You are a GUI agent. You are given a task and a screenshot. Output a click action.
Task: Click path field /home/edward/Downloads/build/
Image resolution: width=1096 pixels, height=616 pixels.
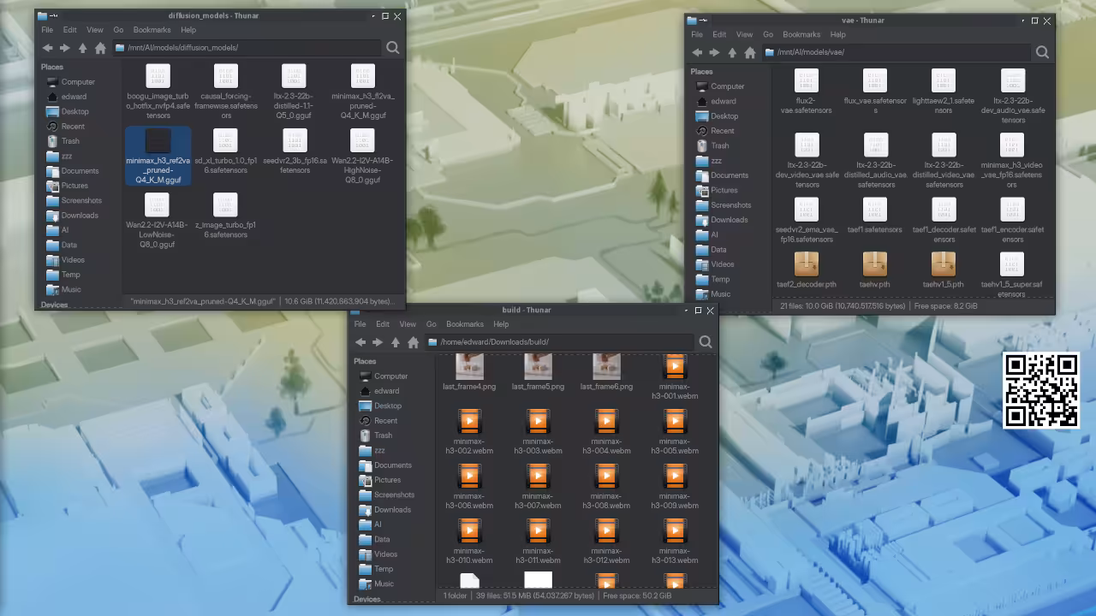coord(559,342)
